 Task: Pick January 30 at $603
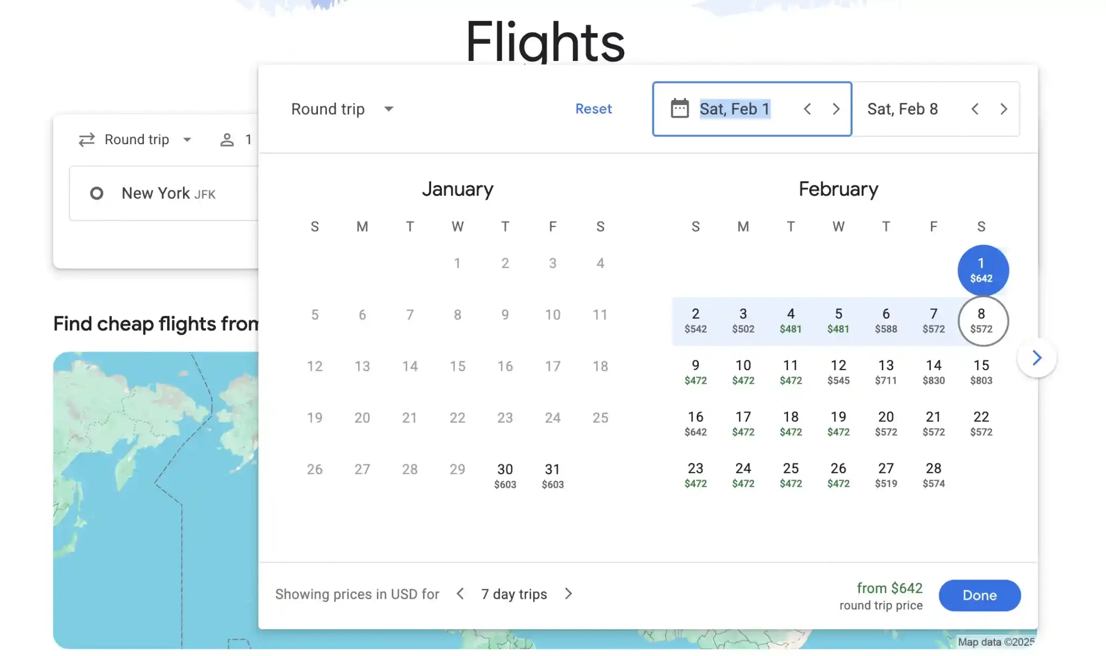(505, 476)
